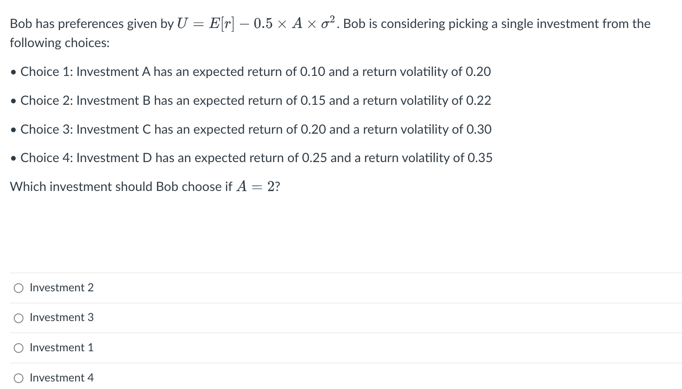This screenshot has height=389, width=682.
Task: Click the Choice 2 bullet point text
Action: point(256,101)
